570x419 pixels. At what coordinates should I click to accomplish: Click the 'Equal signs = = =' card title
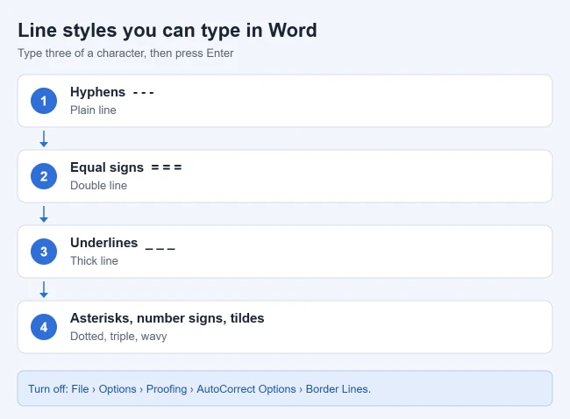pos(125,167)
